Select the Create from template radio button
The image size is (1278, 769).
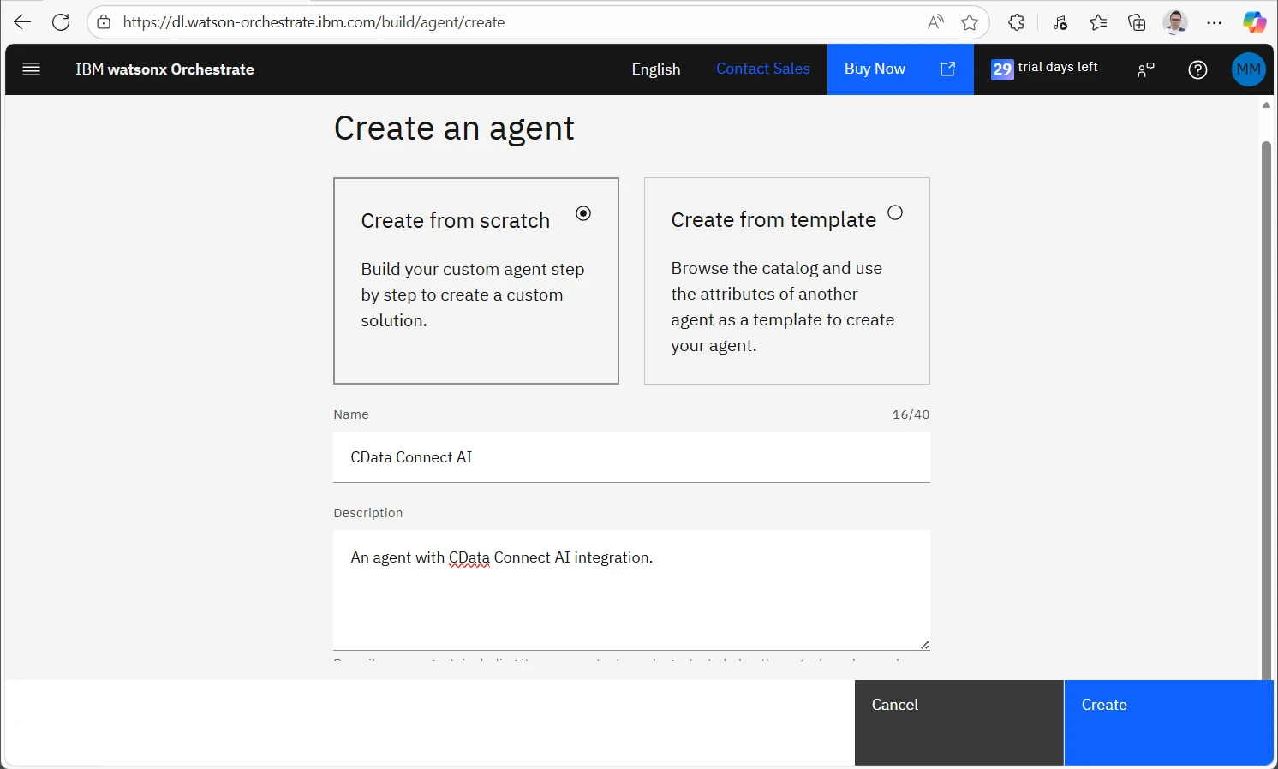pyautogui.click(x=895, y=212)
